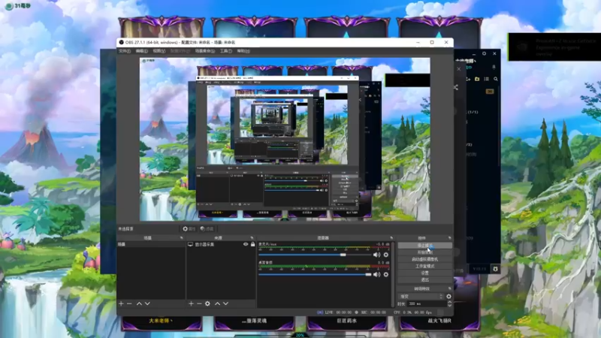Toggle visibility eye of 显示器采集 source

point(246,244)
